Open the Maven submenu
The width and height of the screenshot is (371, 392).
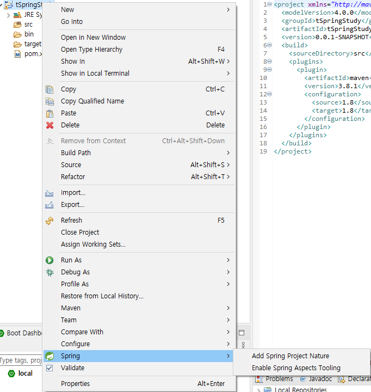139,308
